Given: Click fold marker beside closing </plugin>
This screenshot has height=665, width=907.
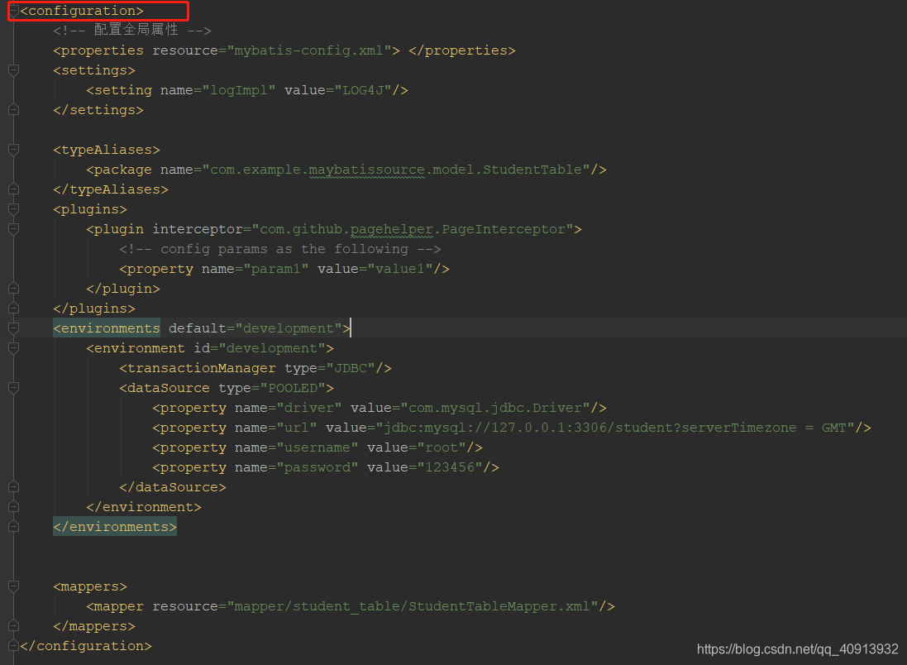Looking at the screenshot, I should [14, 288].
